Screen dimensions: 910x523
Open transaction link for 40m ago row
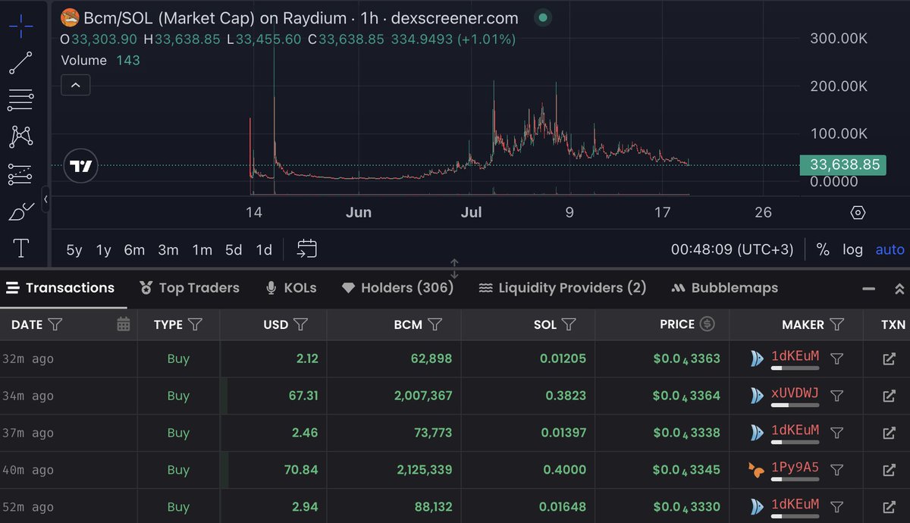(889, 470)
